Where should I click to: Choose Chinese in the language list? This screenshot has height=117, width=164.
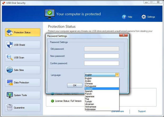click(x=102, y=83)
